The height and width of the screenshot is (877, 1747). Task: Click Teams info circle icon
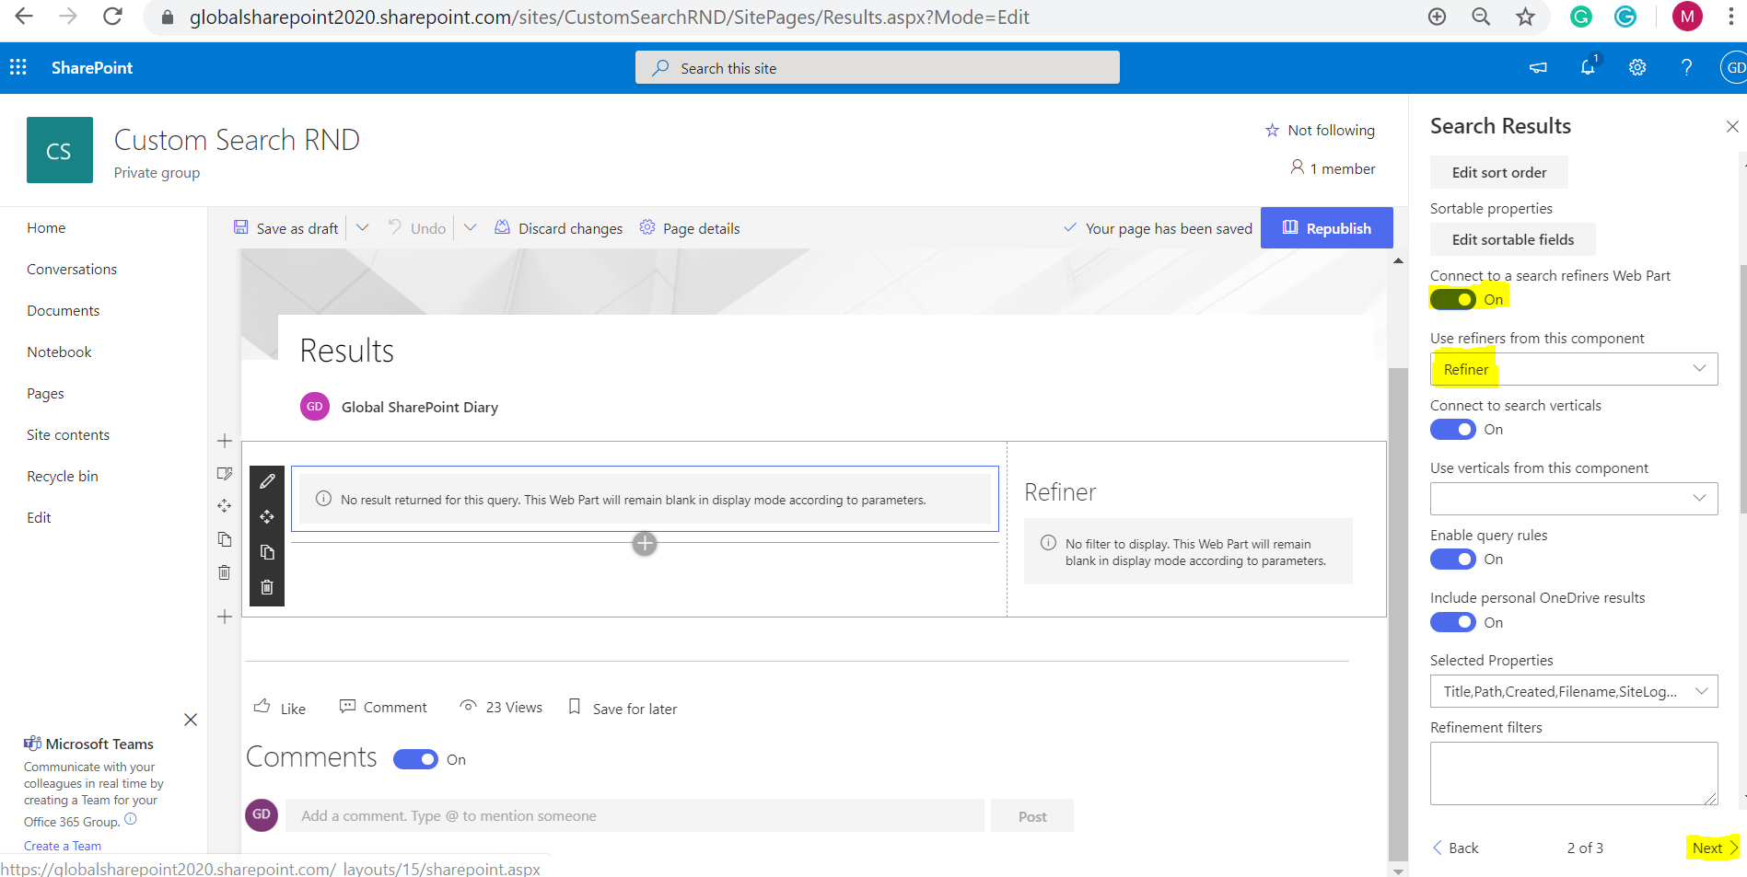[x=131, y=819]
